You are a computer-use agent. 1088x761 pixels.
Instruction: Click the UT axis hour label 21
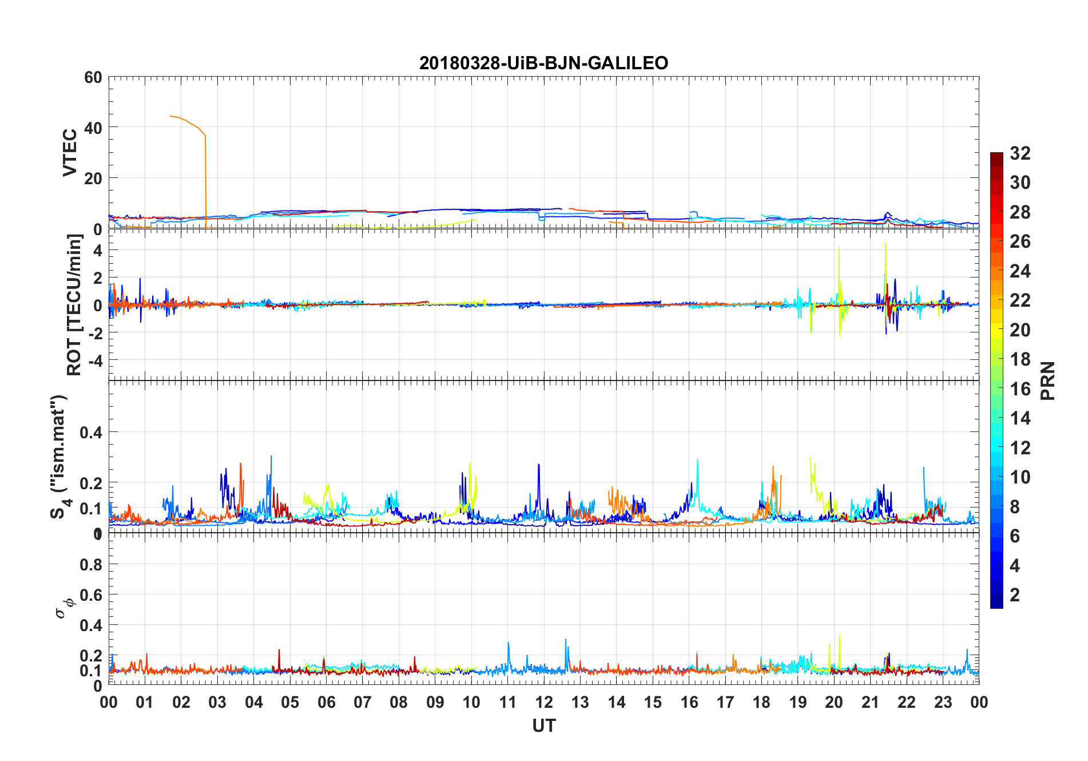point(871,702)
